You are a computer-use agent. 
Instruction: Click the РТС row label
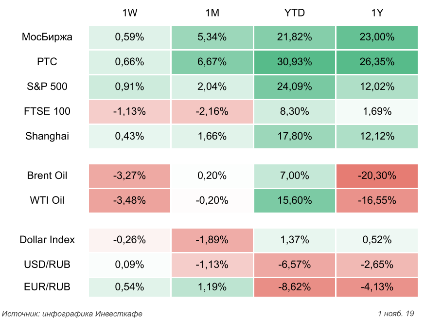click(x=47, y=62)
